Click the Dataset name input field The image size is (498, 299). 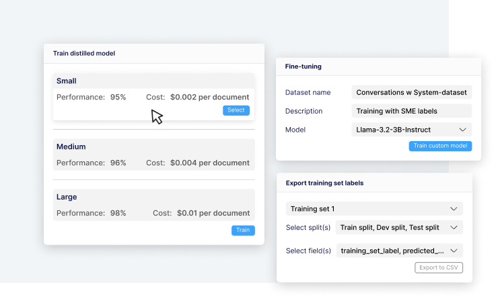click(x=412, y=92)
